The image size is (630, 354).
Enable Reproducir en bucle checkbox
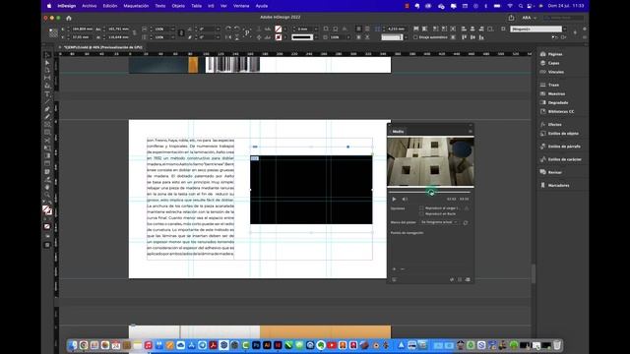click(x=421, y=214)
